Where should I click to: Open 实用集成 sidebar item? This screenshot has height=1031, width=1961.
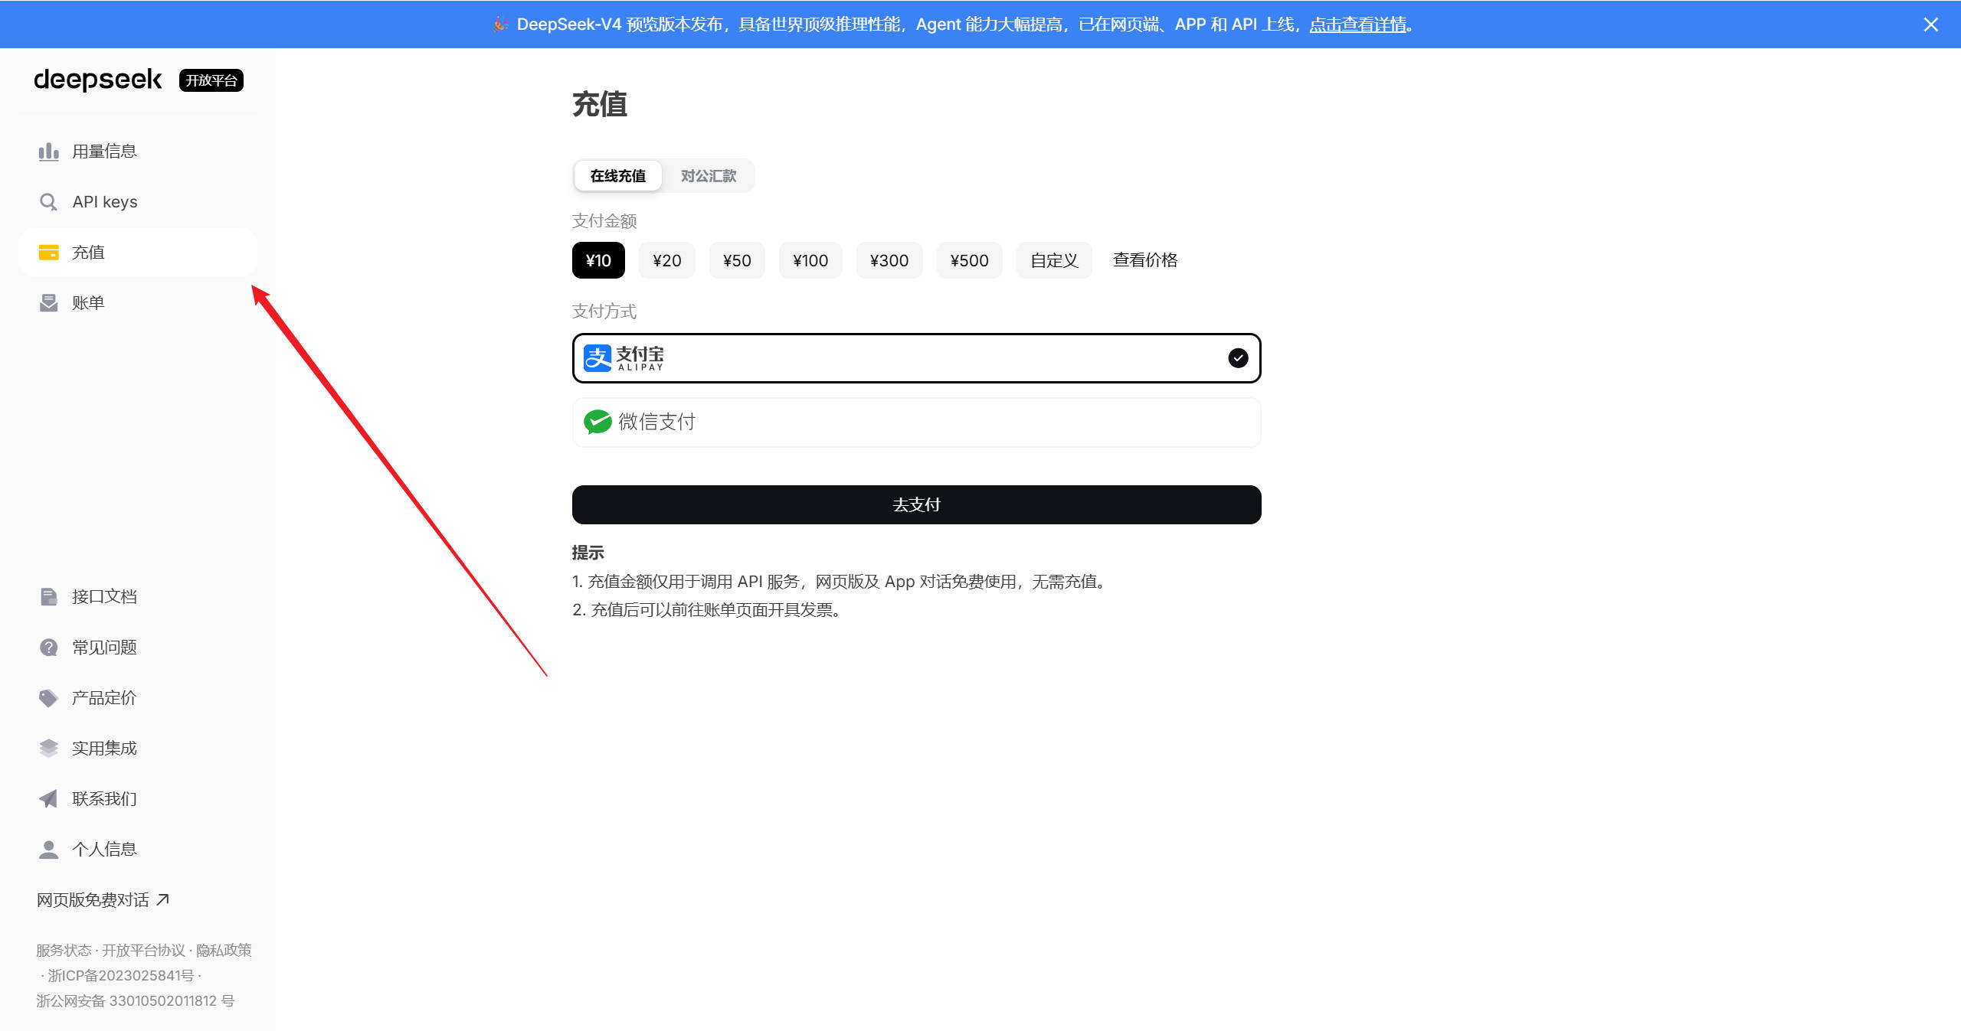coord(138,749)
